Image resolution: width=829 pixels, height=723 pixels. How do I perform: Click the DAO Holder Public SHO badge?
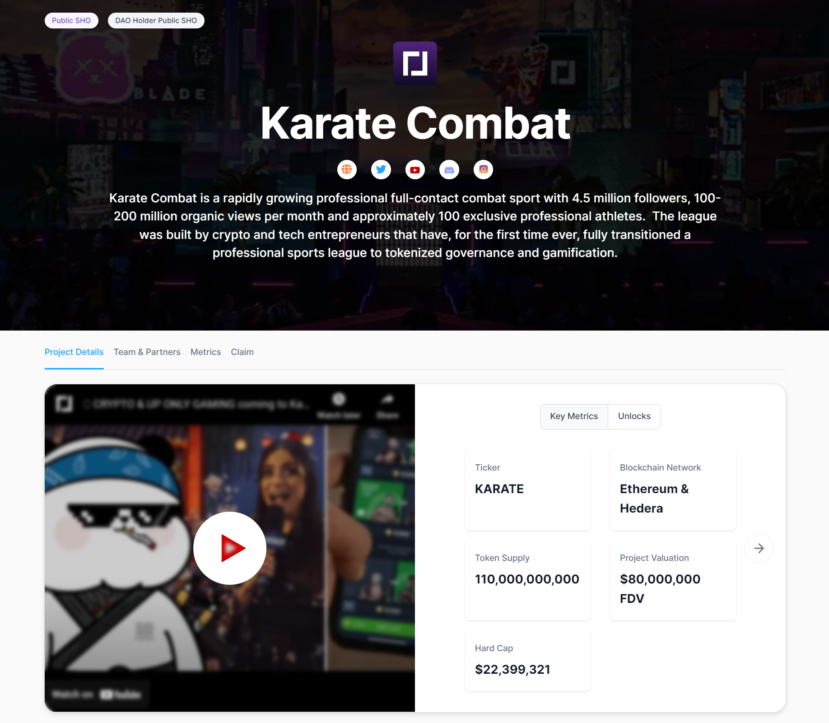click(156, 20)
